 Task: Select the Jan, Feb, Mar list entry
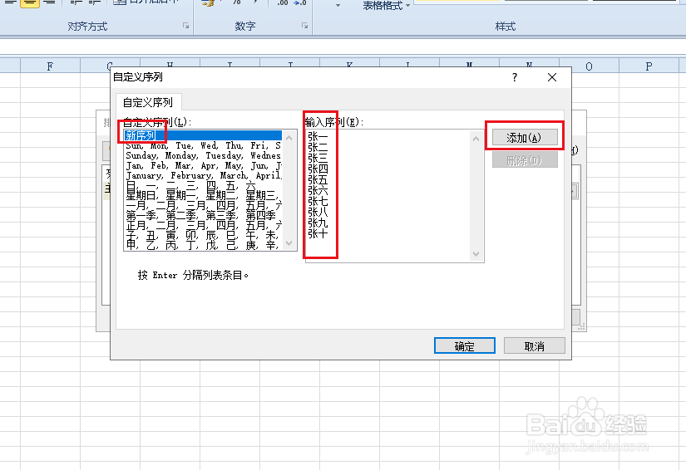click(x=203, y=165)
